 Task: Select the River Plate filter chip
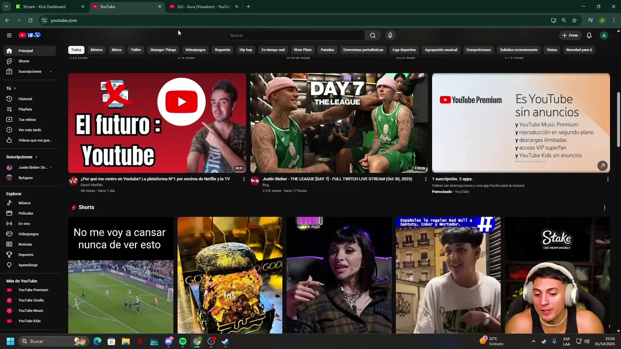(303, 50)
